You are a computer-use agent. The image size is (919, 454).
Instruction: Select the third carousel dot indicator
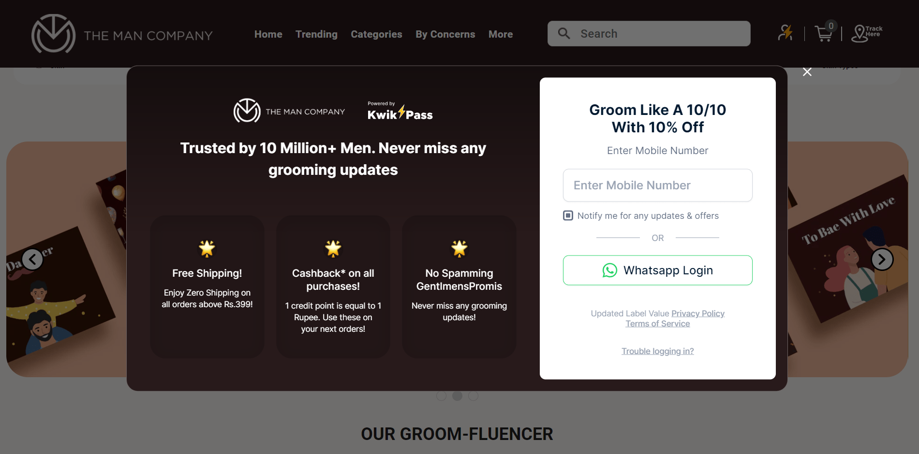pos(473,396)
